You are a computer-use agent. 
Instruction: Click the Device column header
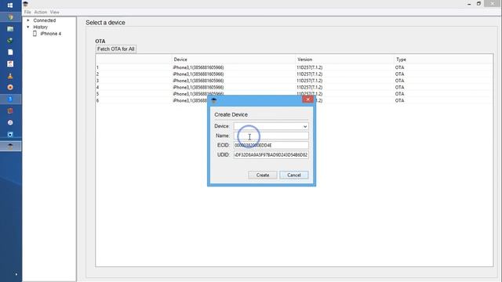tap(180, 60)
